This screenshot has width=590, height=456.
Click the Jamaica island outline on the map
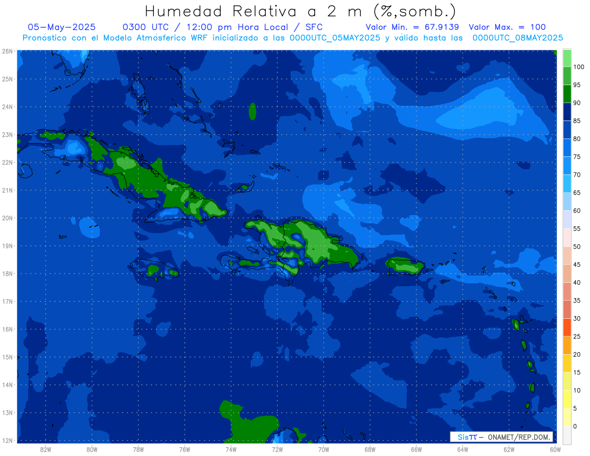154,270
